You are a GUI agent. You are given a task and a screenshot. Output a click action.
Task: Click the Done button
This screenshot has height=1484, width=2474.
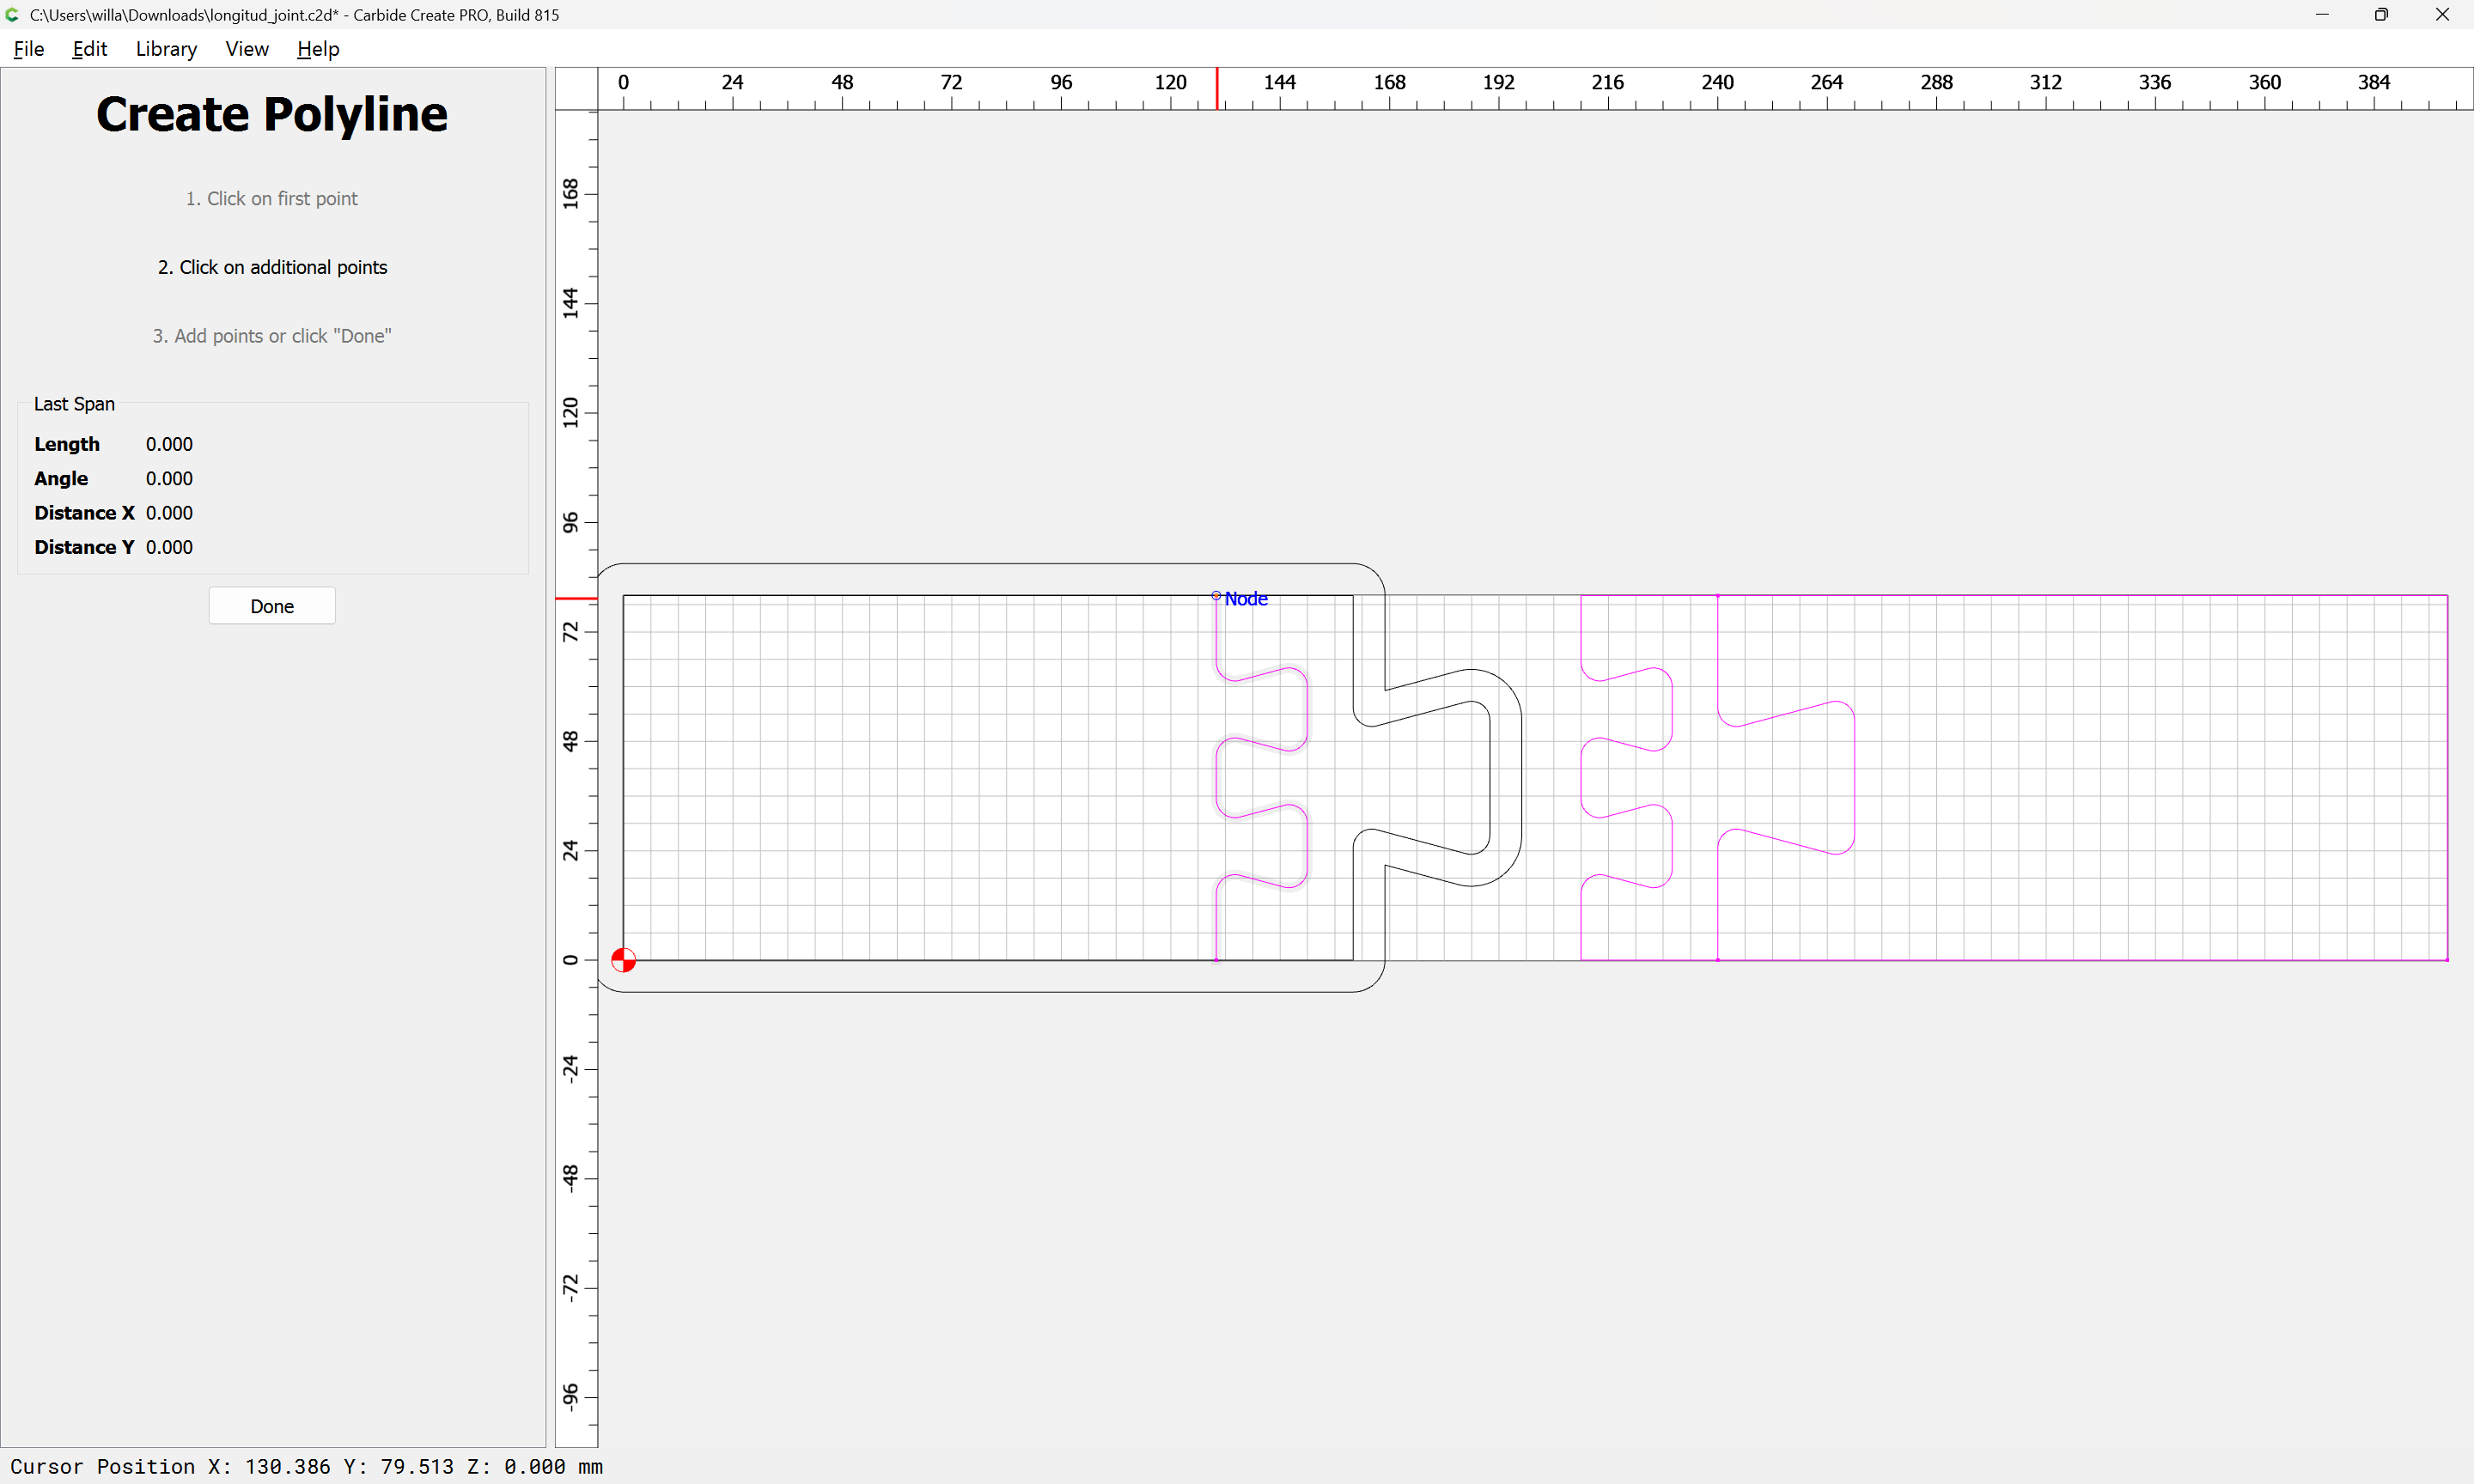[272, 606]
